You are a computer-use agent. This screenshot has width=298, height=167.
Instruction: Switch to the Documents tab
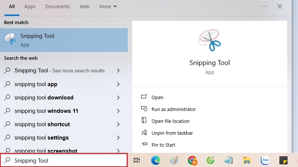[58, 6]
